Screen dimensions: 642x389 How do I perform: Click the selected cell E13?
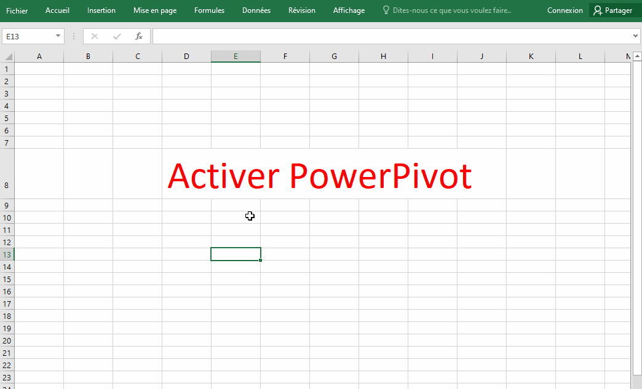236,254
